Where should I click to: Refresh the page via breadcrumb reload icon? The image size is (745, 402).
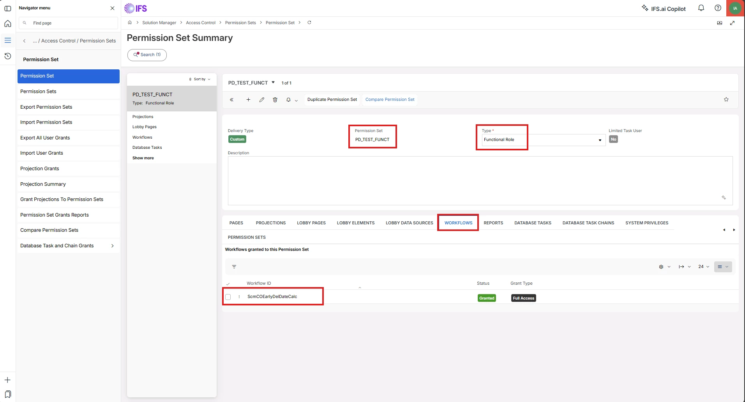tap(309, 23)
